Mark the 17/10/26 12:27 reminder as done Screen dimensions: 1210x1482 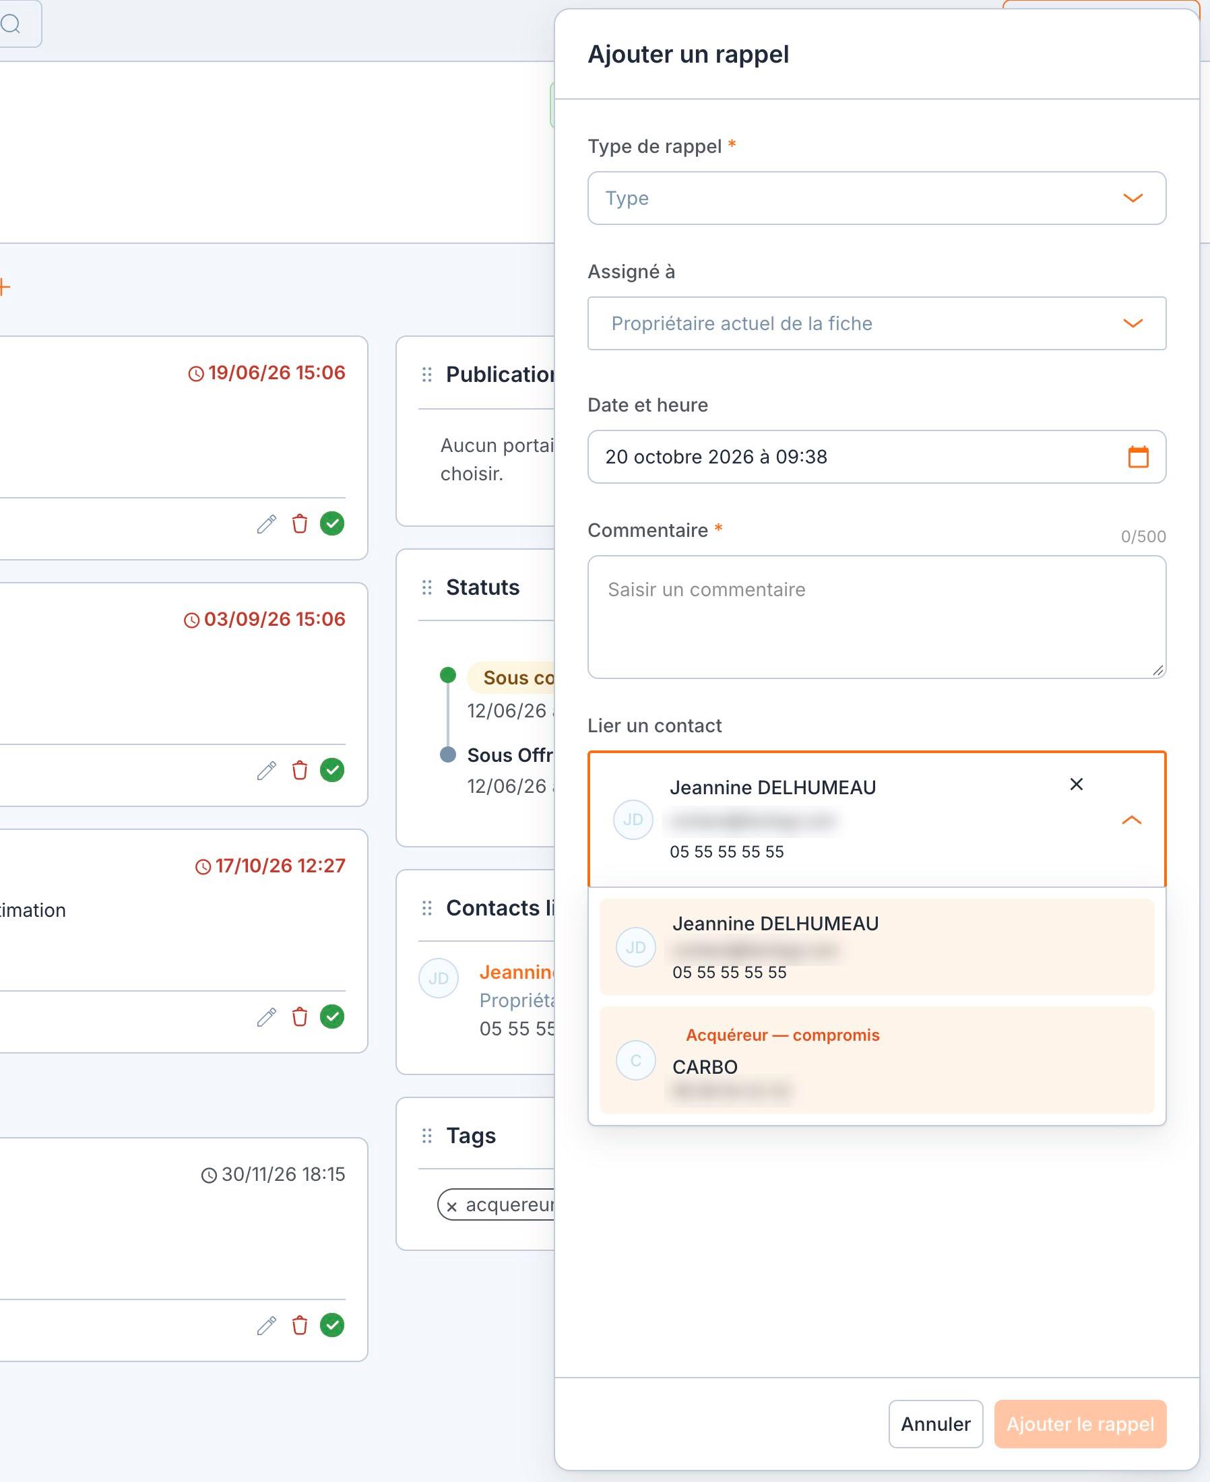[332, 1017]
